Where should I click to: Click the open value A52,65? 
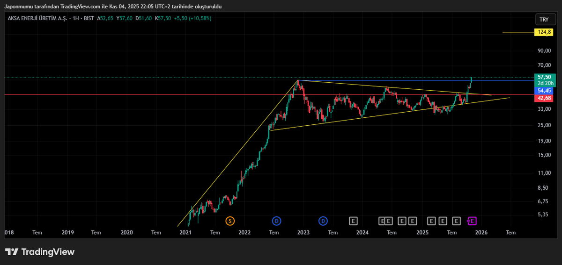[x=105, y=19]
